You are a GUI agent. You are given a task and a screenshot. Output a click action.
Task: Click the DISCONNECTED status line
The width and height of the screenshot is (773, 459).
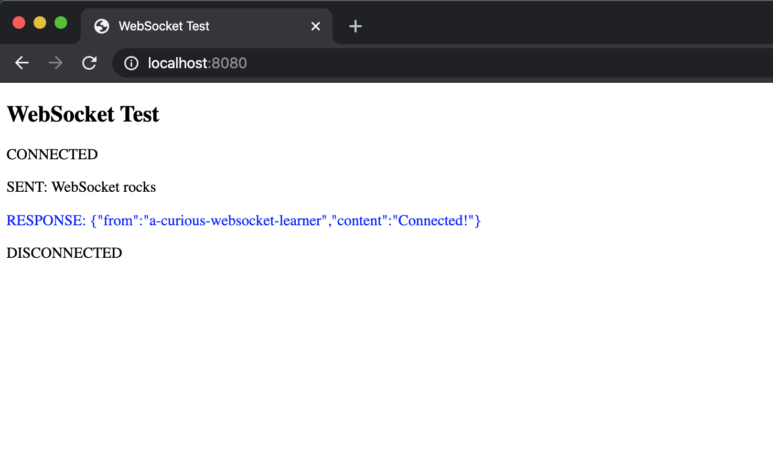[x=64, y=253]
